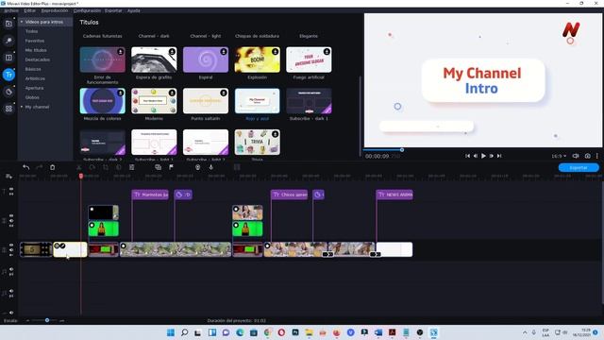
Task: Open the Color adjustments icon
Action: 119,167
